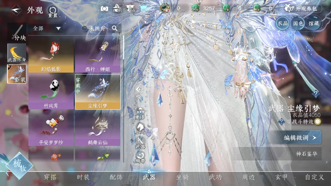Click the 上马 mount icon

(x=140, y=128)
